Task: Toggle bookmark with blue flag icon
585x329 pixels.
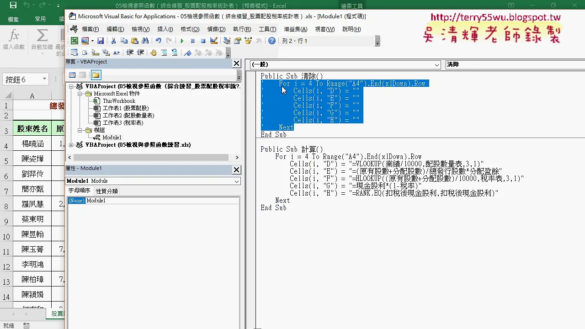Action: pos(188,53)
